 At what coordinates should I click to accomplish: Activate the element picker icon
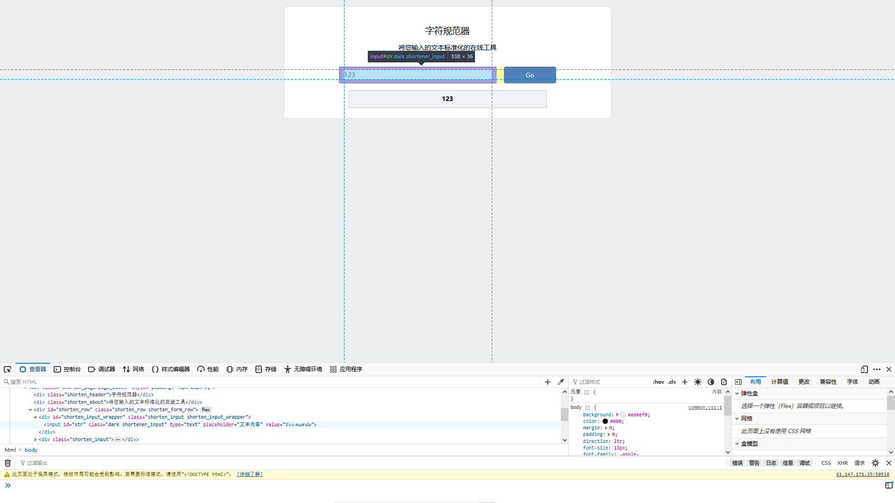click(7, 369)
